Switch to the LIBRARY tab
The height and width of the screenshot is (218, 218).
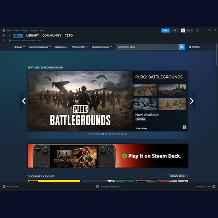(x=33, y=35)
